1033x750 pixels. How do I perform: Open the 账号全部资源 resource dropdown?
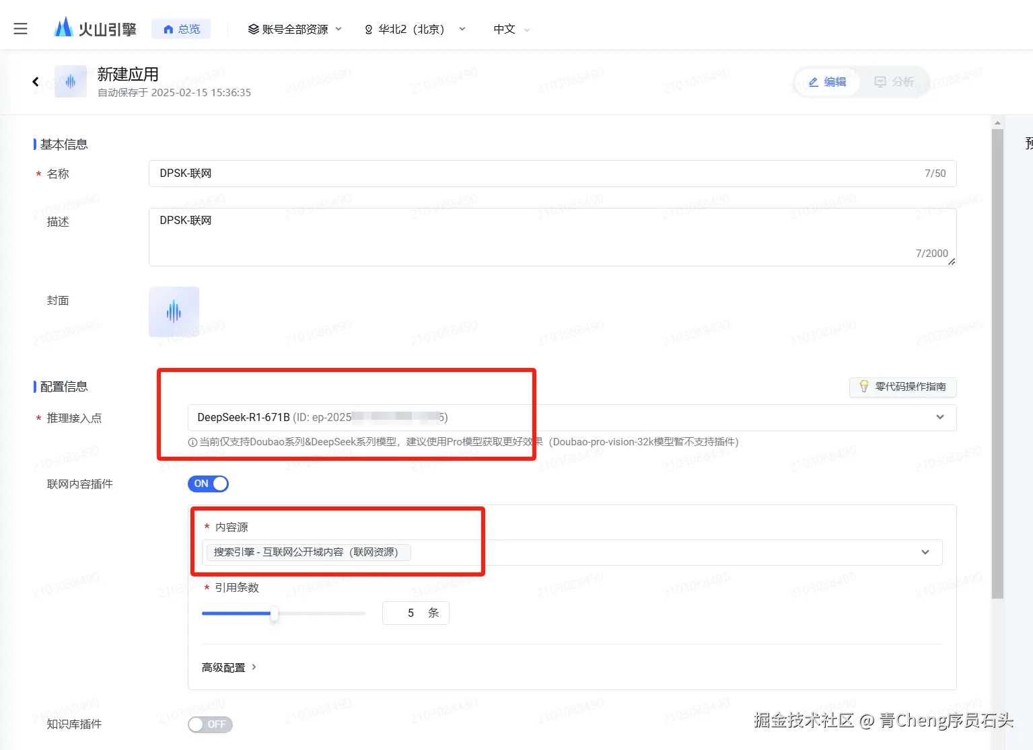(295, 29)
